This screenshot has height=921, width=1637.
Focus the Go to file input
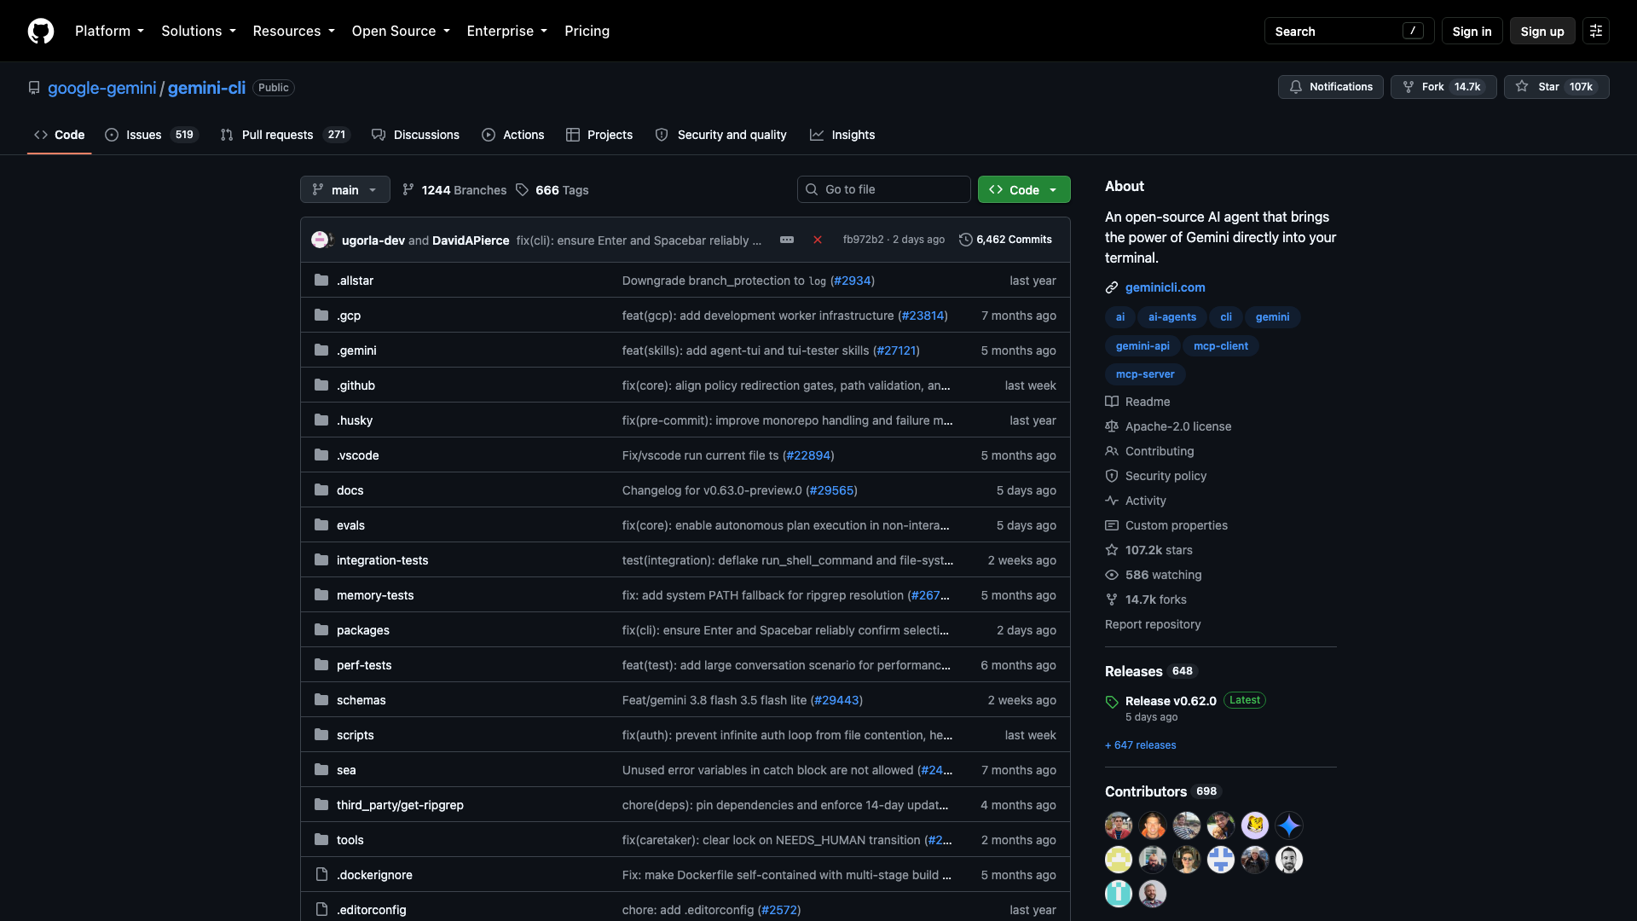tap(884, 189)
